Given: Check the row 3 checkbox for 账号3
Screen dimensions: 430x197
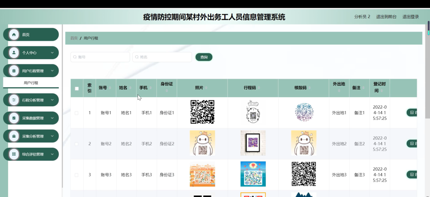Looking at the screenshot, I should 77,175.
